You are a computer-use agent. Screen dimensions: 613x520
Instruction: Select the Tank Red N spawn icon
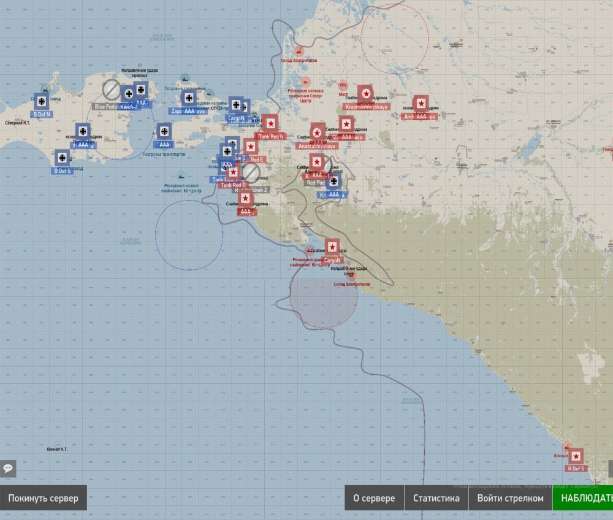pyautogui.click(x=270, y=124)
